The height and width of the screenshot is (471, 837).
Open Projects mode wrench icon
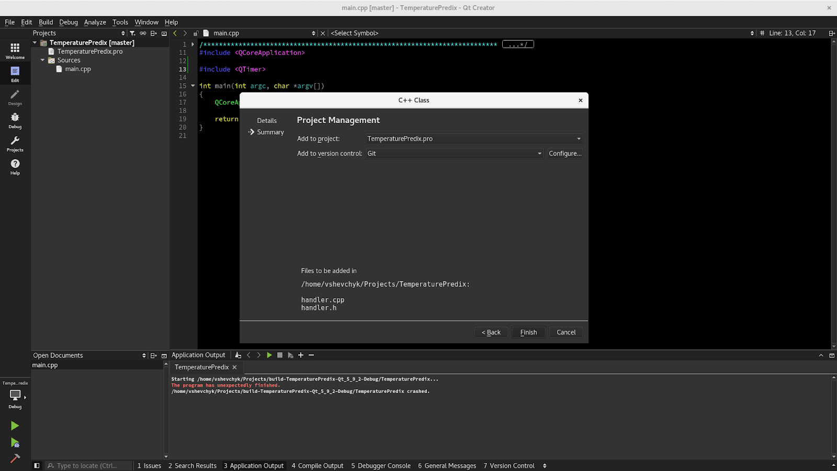coord(15,143)
